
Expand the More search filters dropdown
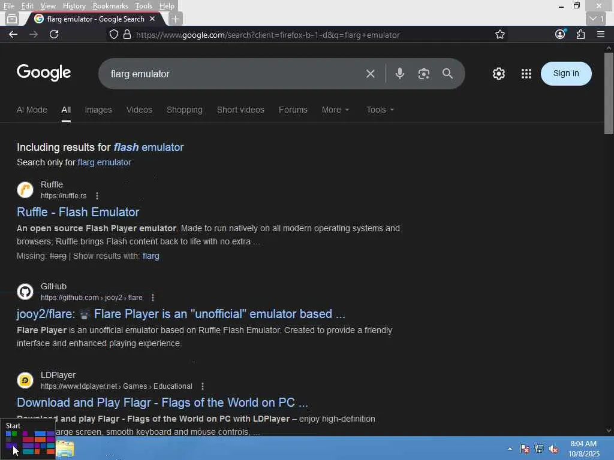click(335, 110)
